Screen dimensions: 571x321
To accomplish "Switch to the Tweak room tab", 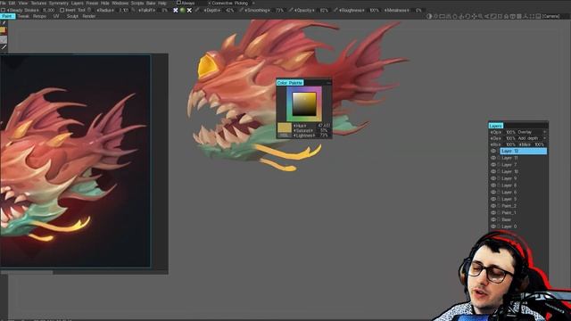I will 23,16.
